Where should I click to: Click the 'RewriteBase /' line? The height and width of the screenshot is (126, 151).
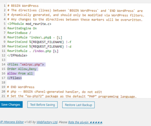(19, 33)
